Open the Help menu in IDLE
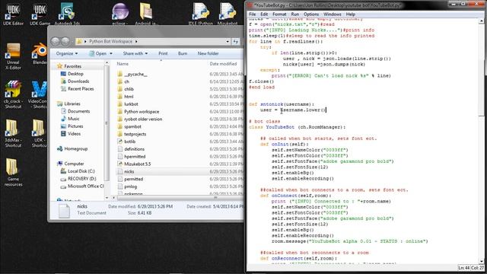The image size is (487, 274). (x=350, y=14)
